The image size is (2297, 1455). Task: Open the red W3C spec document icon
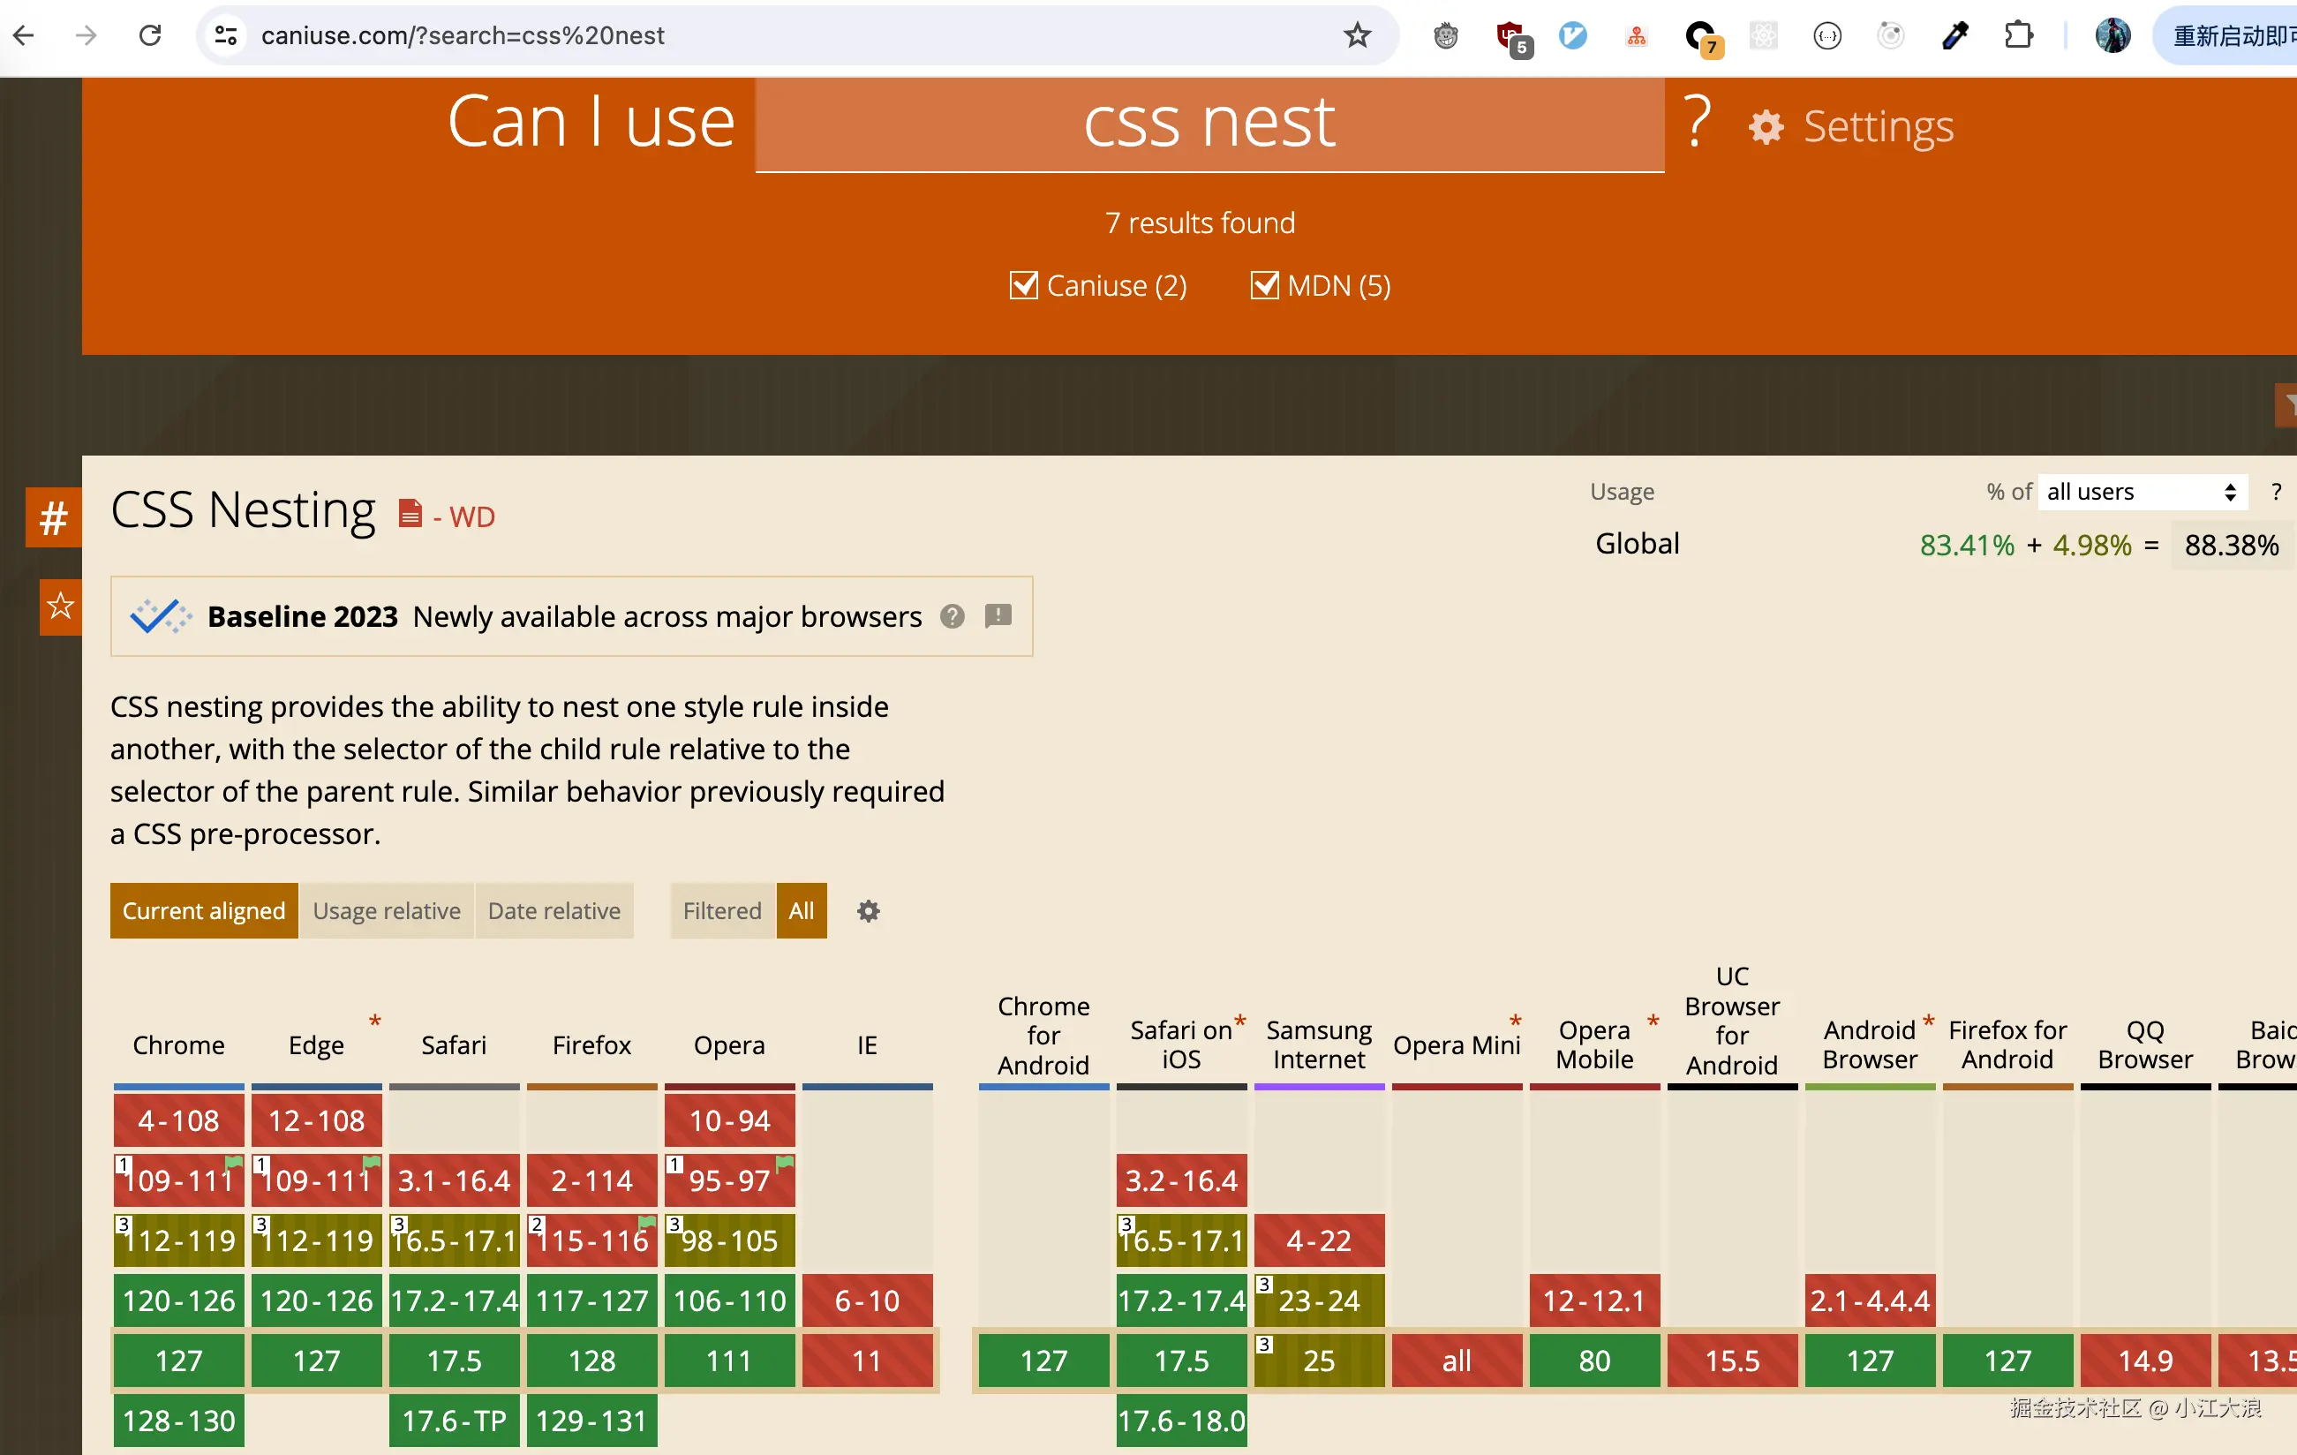[x=410, y=514]
